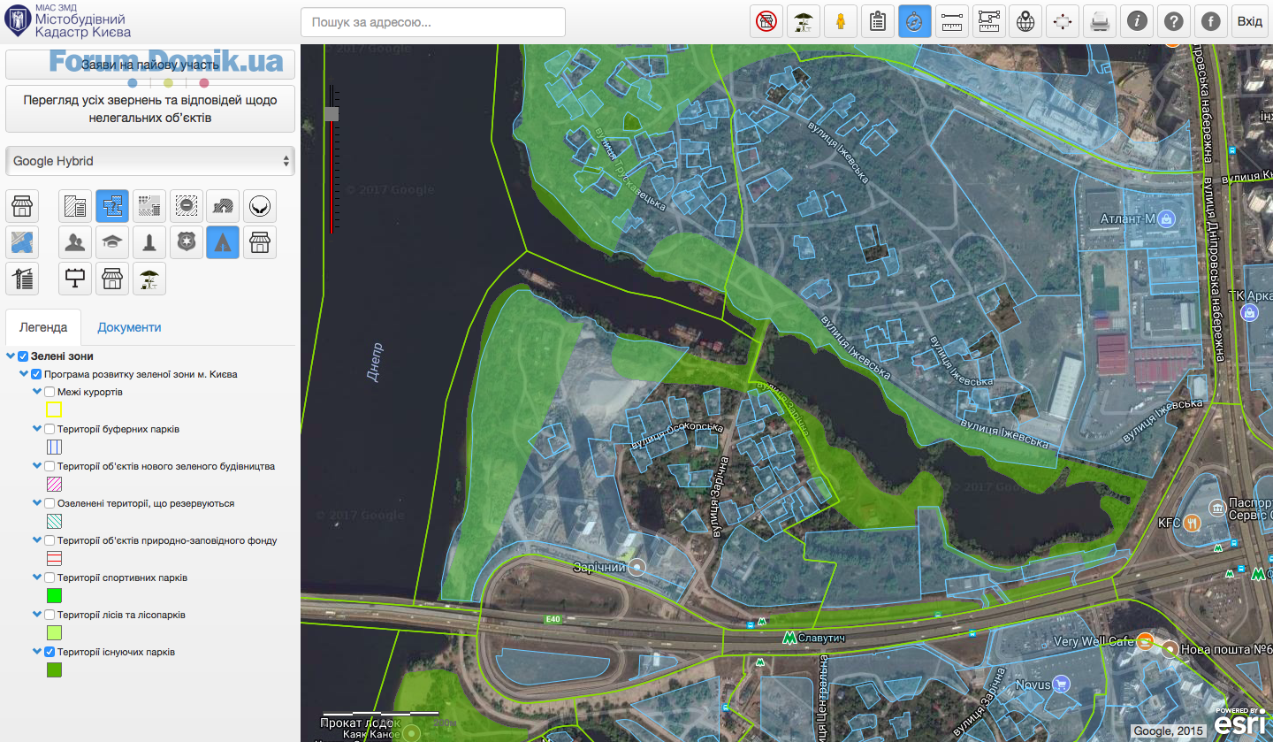Image resolution: width=1273 pixels, height=742 pixels.
Task: Toggle the circular hands emblem layer
Action: point(260,206)
